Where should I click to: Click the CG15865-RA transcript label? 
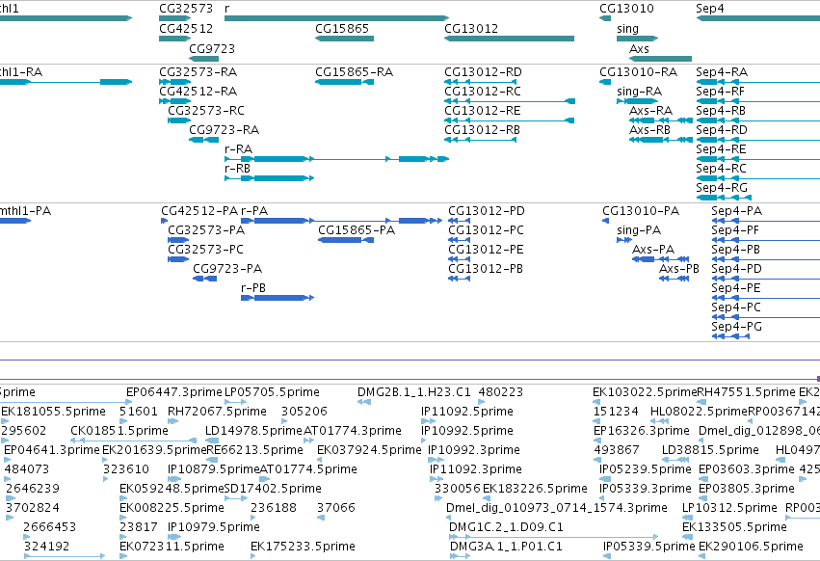pyautogui.click(x=354, y=72)
